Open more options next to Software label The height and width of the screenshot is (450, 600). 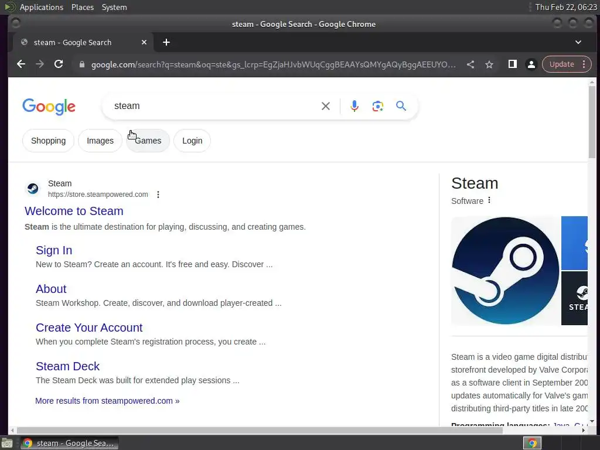click(489, 200)
